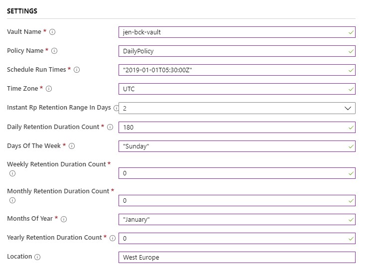Screen dimensions: 380x276
Task: Show info tooltip for Schedule Run Times
Action: tap(77, 70)
